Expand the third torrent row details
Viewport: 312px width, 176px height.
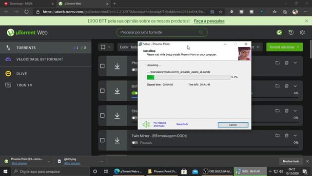point(295,111)
